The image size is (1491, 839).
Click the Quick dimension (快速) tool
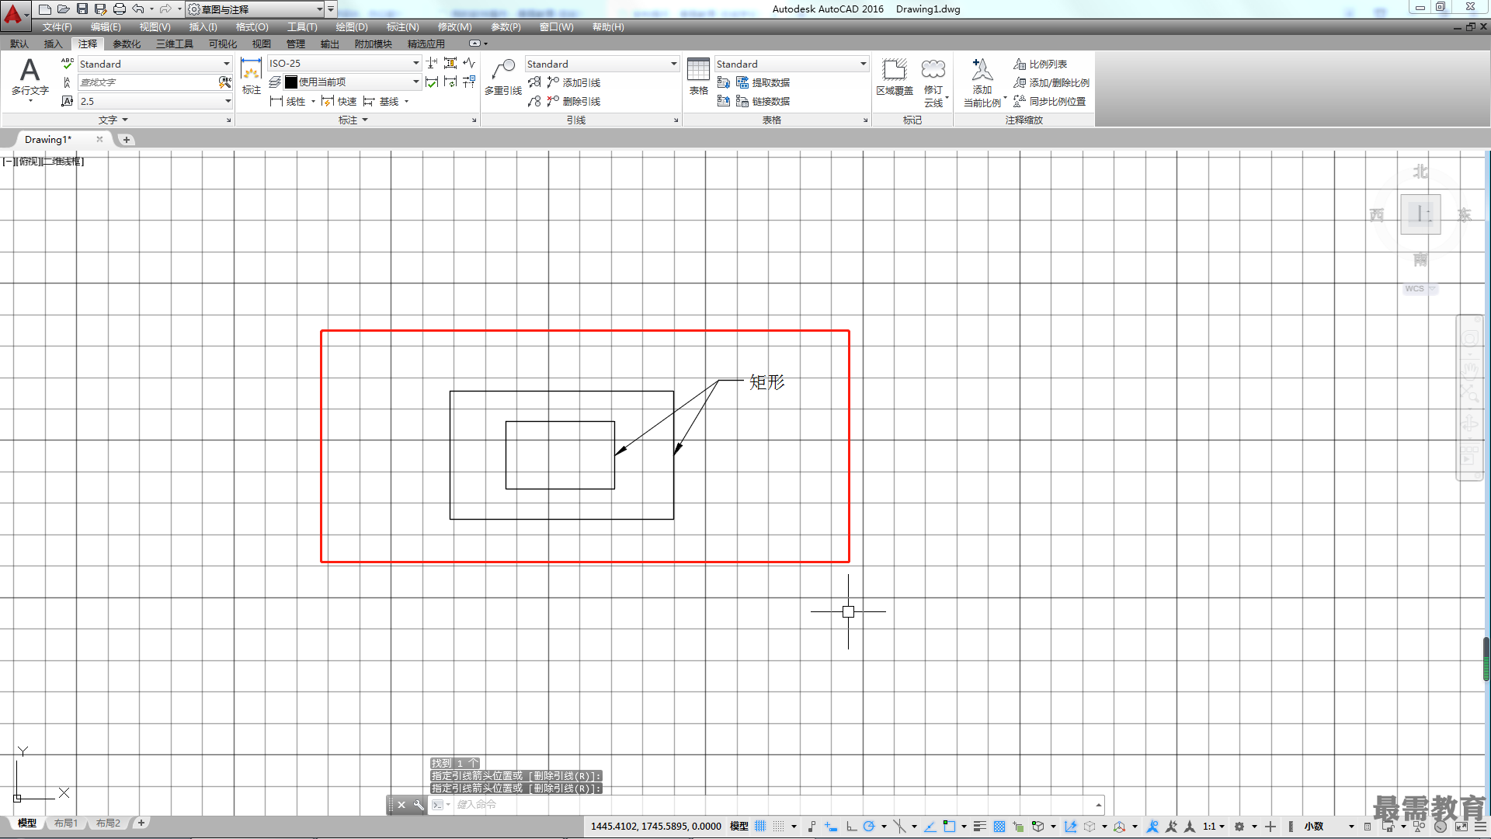pyautogui.click(x=339, y=101)
